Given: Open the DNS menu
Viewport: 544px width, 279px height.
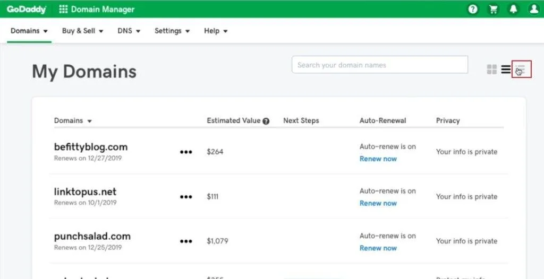Looking at the screenshot, I should [129, 31].
